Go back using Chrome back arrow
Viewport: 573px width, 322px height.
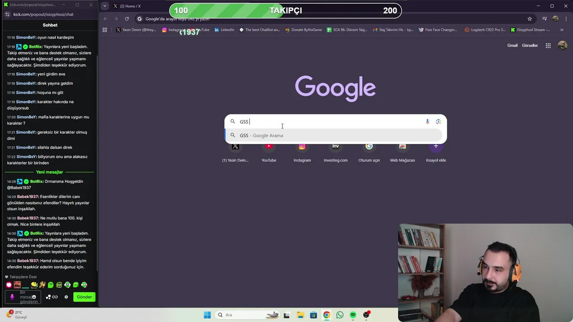[x=105, y=19]
